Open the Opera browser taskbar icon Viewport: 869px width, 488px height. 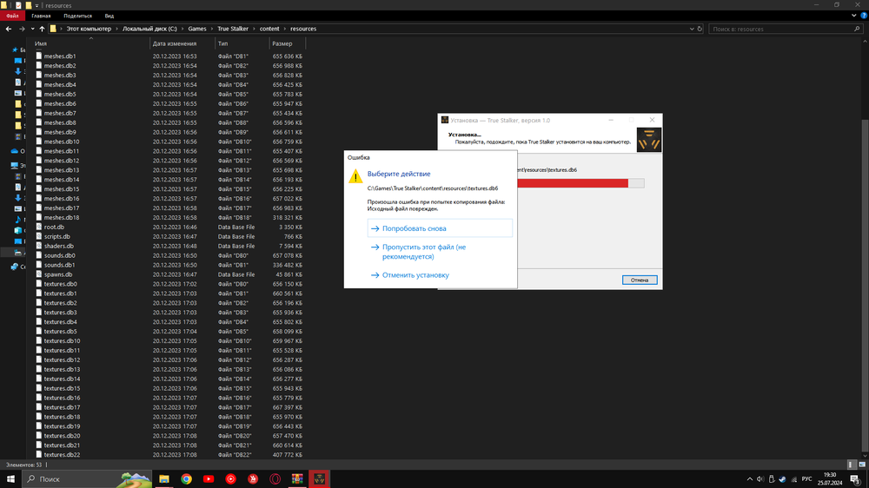point(275,478)
